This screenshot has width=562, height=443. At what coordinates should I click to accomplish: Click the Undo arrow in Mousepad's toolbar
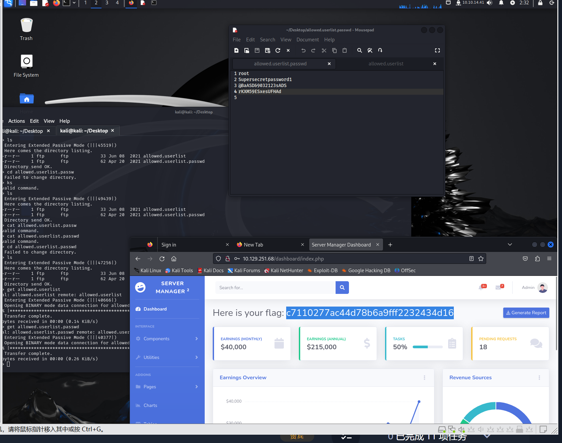point(303,50)
